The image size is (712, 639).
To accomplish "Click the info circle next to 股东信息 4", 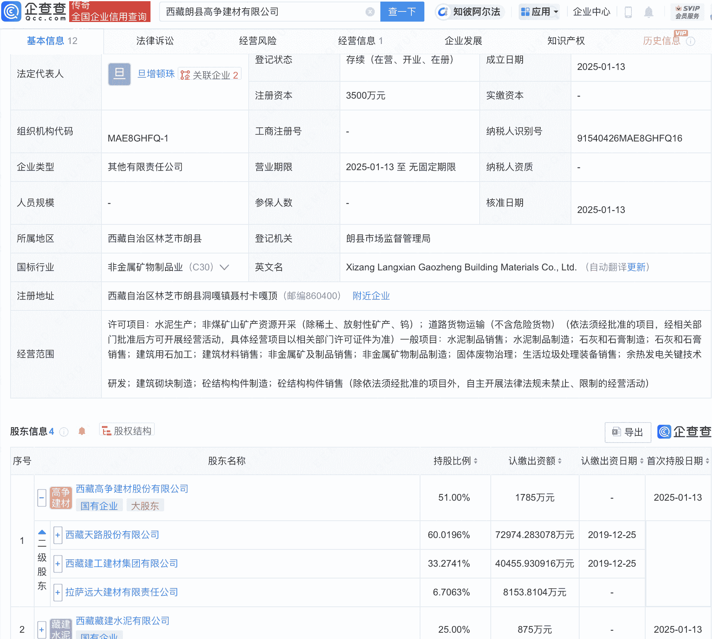I will click(64, 431).
